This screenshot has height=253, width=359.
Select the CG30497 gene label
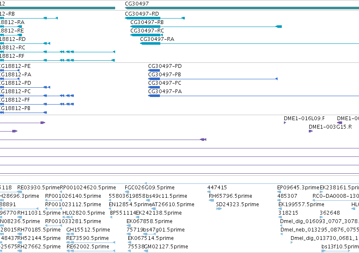point(137,4)
